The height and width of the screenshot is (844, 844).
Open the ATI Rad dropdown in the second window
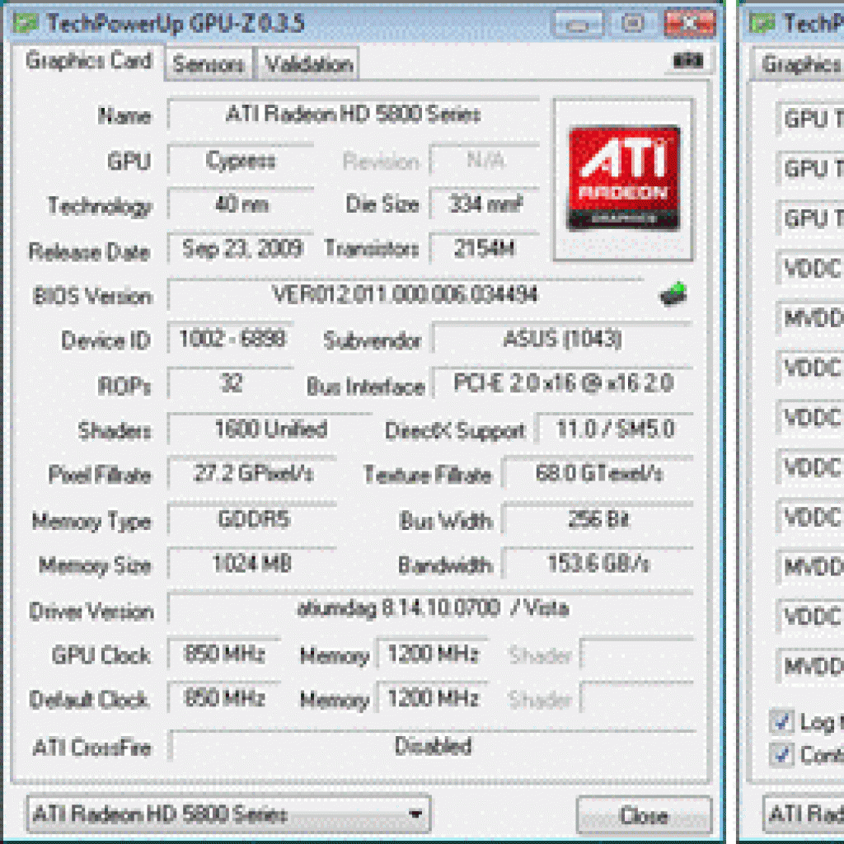(x=804, y=814)
